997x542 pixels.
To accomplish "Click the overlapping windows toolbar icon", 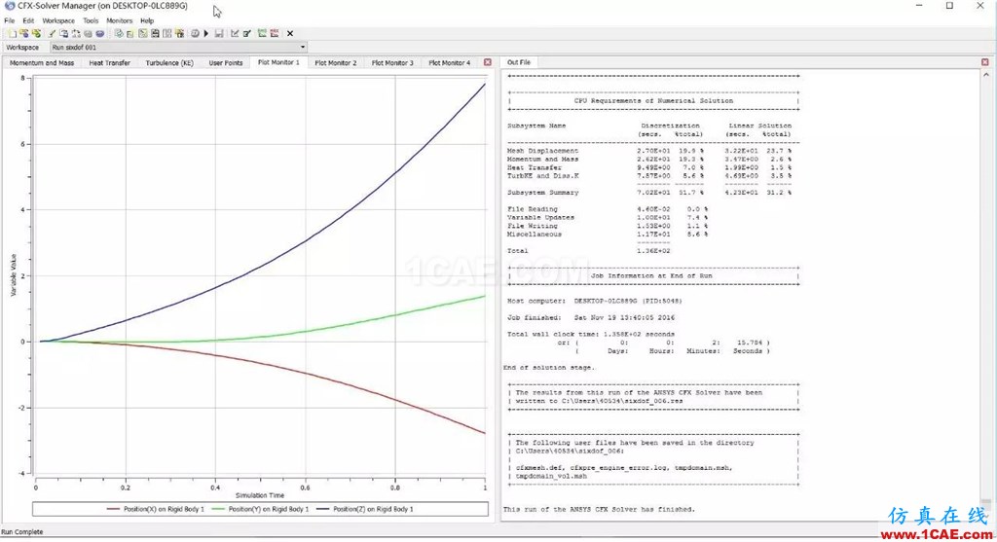I will [x=63, y=33].
